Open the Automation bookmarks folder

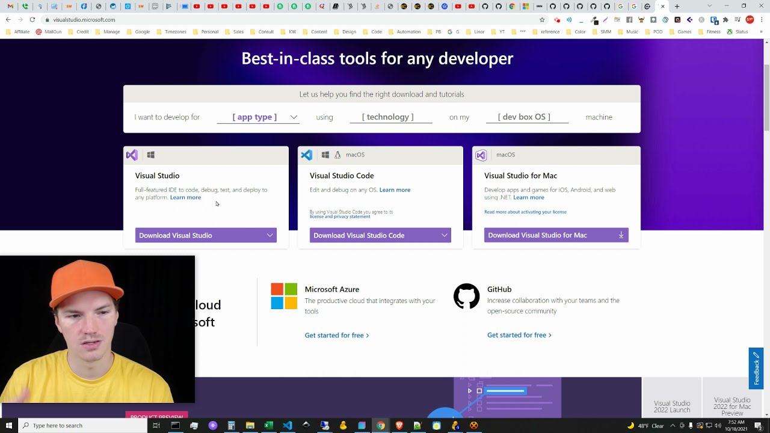(404, 32)
